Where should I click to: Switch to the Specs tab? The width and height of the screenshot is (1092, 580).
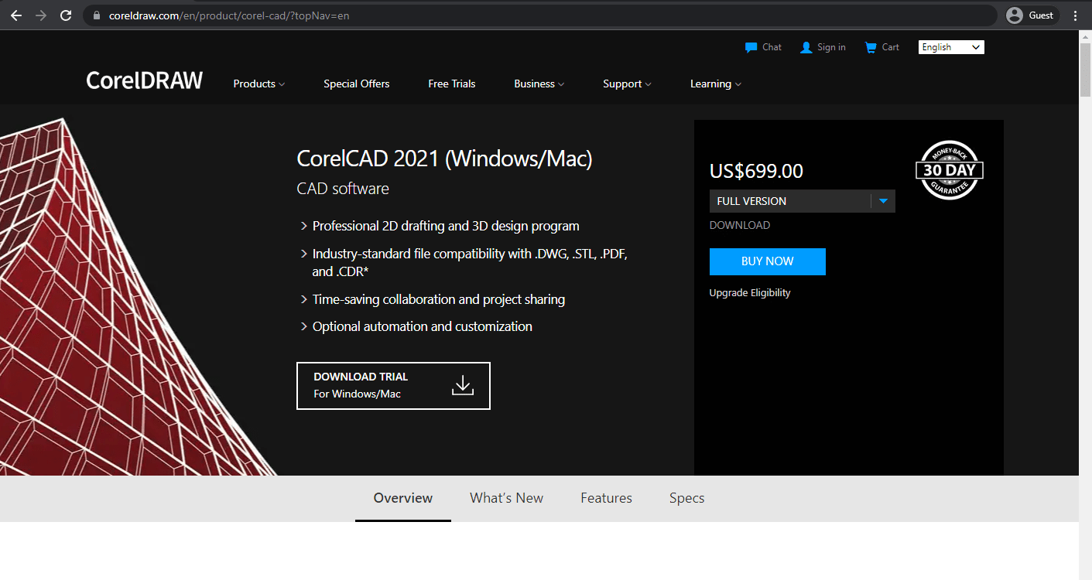pyautogui.click(x=687, y=498)
